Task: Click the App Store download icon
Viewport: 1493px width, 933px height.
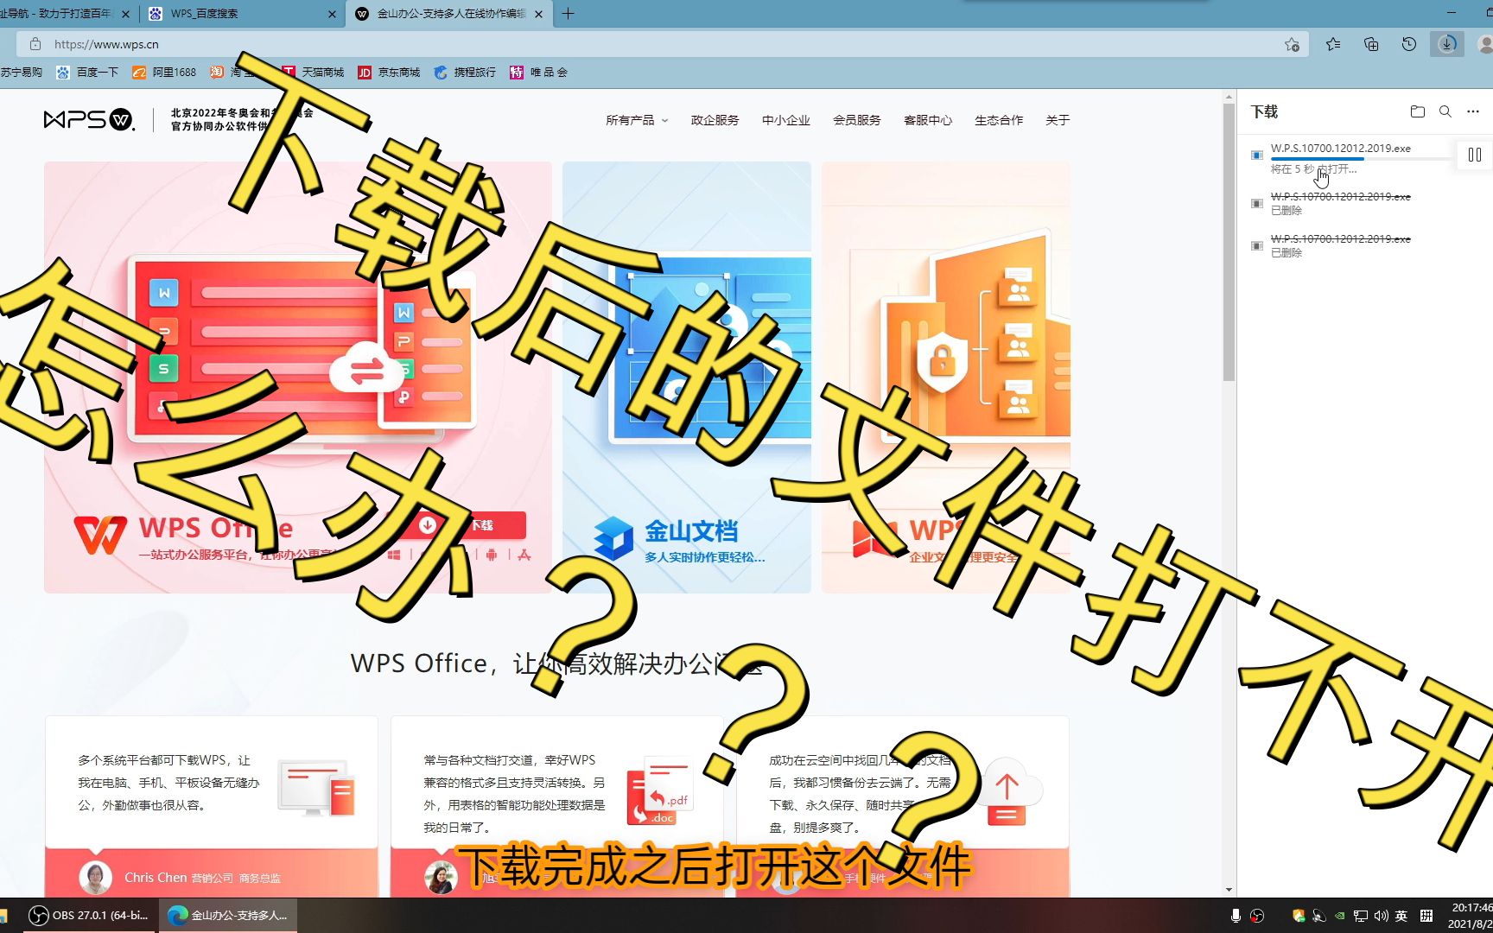Action: [x=524, y=555]
